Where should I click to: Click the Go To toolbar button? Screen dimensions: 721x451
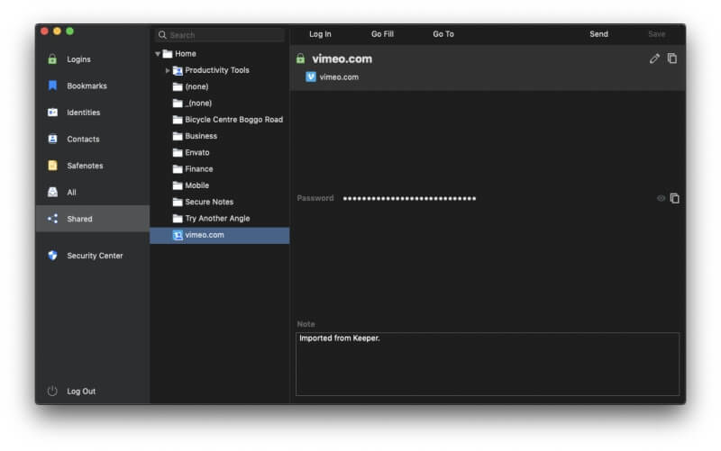pyautogui.click(x=443, y=34)
